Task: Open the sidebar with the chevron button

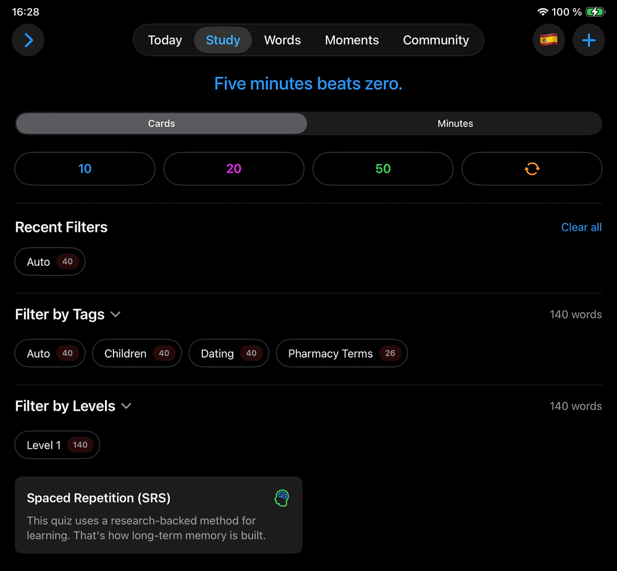Action: [x=28, y=41]
